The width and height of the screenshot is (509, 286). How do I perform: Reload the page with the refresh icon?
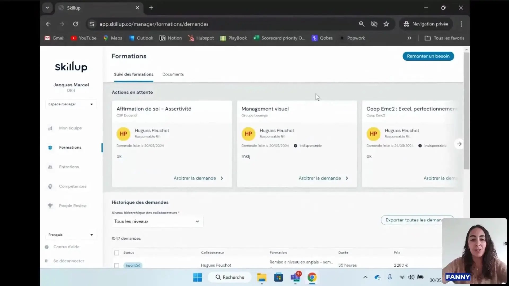pyautogui.click(x=76, y=24)
